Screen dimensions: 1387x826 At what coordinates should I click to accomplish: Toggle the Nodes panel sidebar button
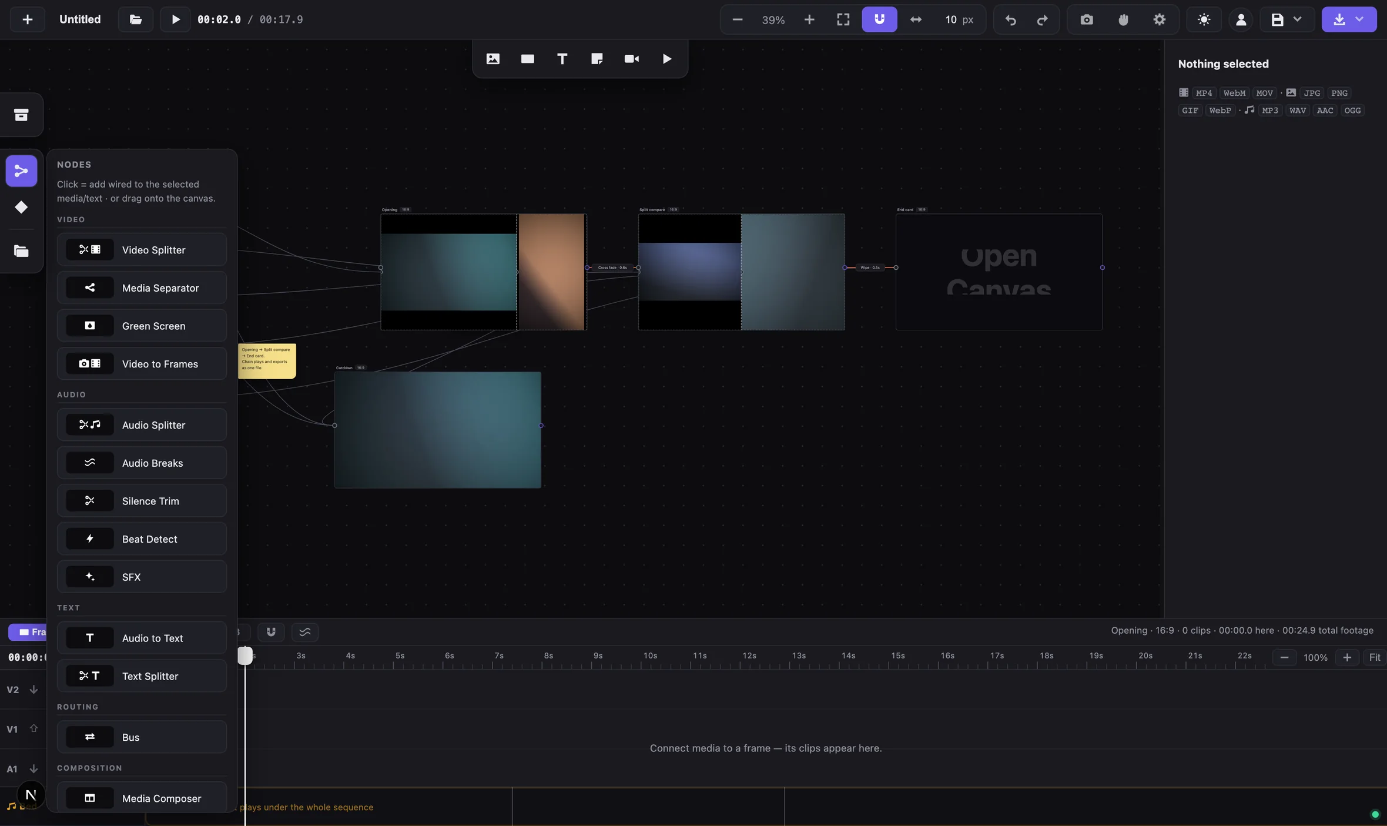[21, 171]
